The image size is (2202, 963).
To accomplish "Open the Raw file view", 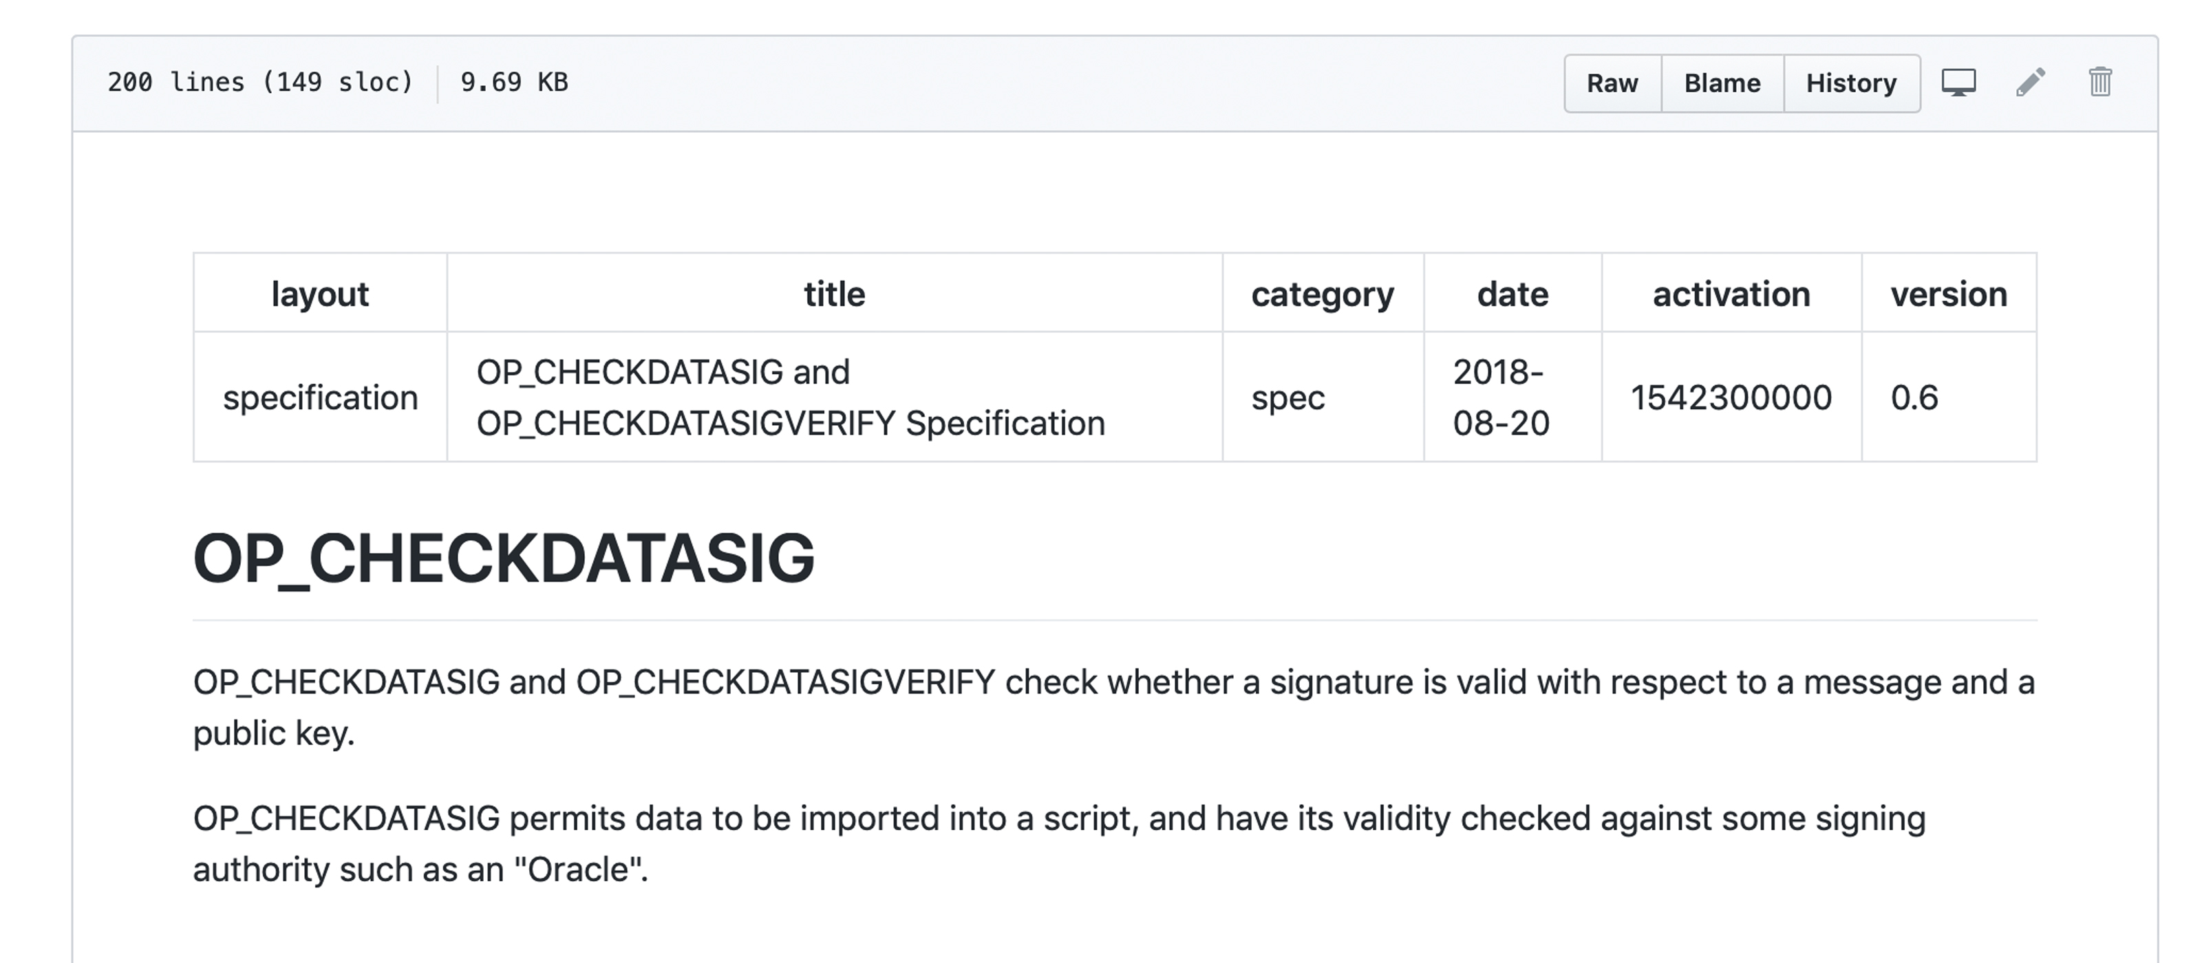I will pyautogui.click(x=1612, y=83).
